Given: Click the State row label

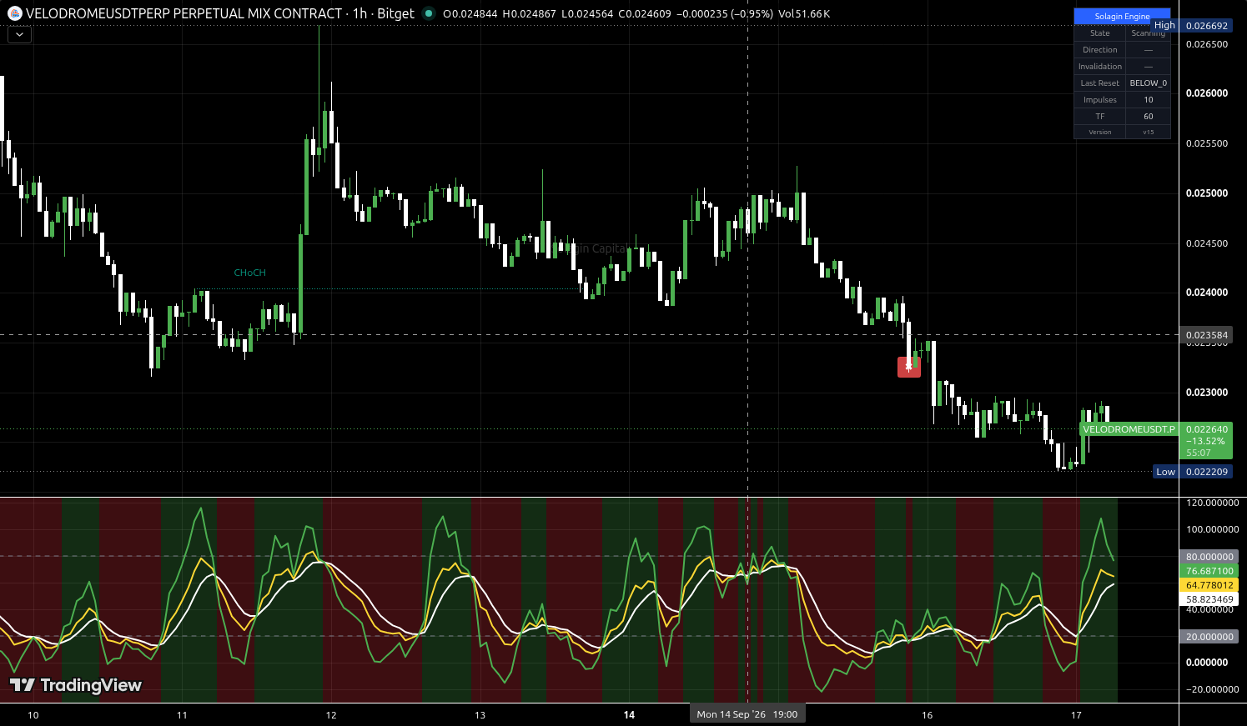Looking at the screenshot, I should click(x=1099, y=33).
